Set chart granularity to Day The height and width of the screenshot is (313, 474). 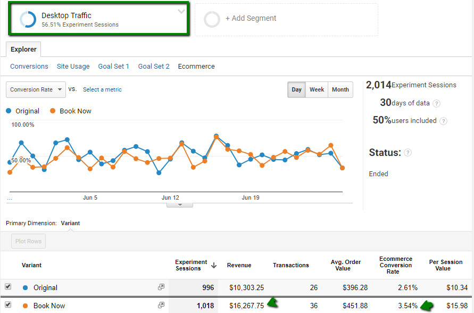[296, 89]
